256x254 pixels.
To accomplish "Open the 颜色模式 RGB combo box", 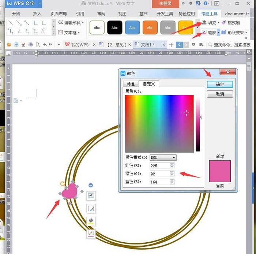I will 163,157.
